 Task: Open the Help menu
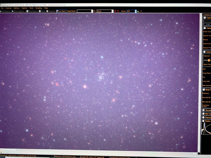tap(46, 8)
